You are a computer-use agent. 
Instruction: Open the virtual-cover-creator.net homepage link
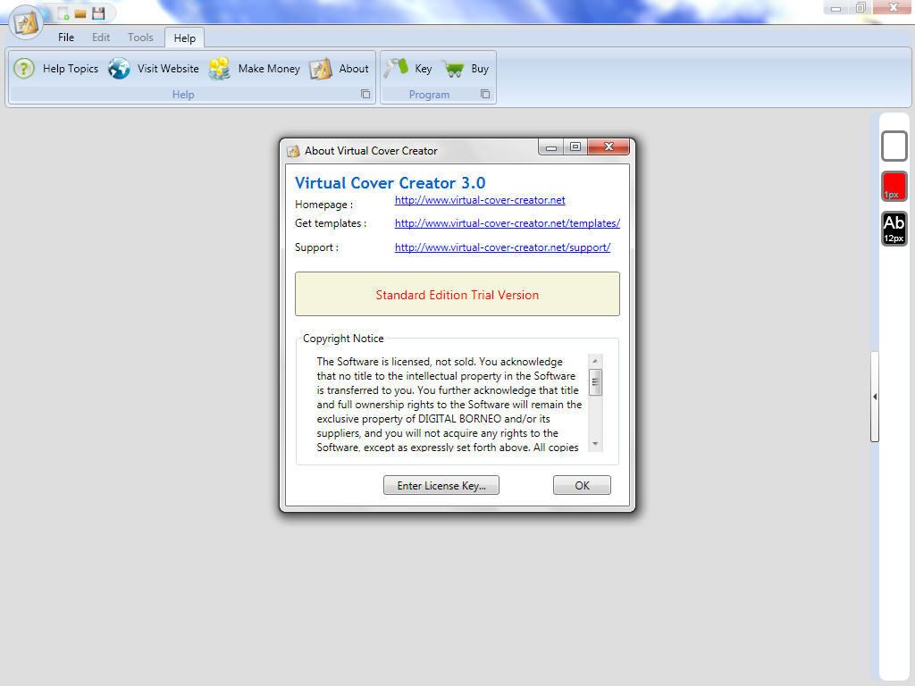point(480,200)
